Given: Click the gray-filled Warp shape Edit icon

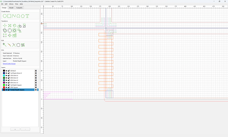Looking at the screenshot, I should click(23, 45).
